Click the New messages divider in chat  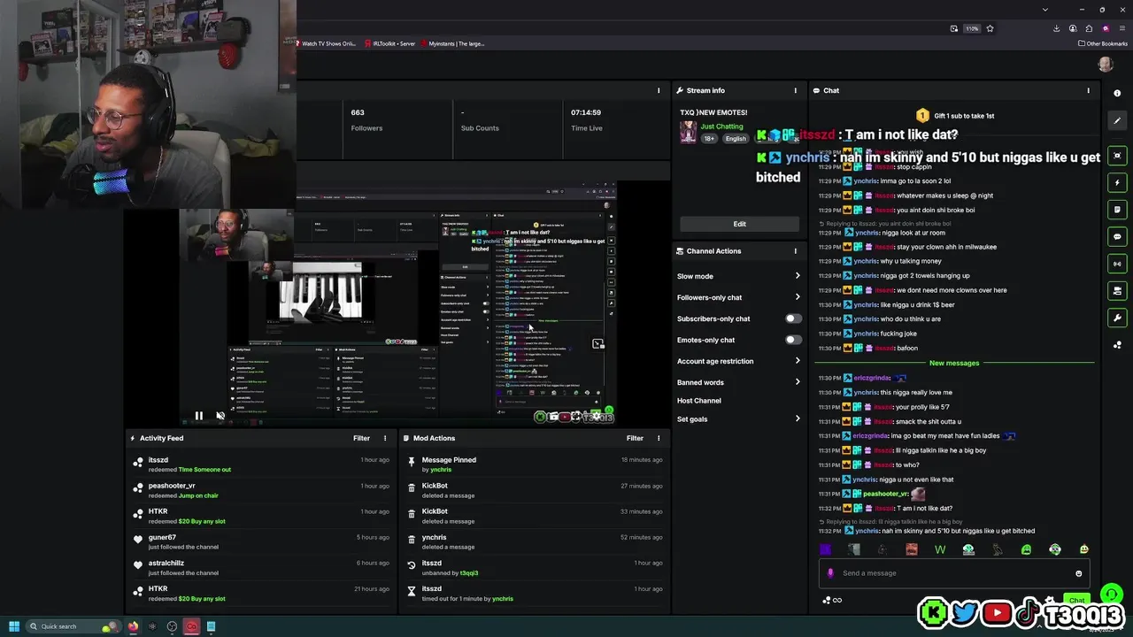[x=954, y=363]
